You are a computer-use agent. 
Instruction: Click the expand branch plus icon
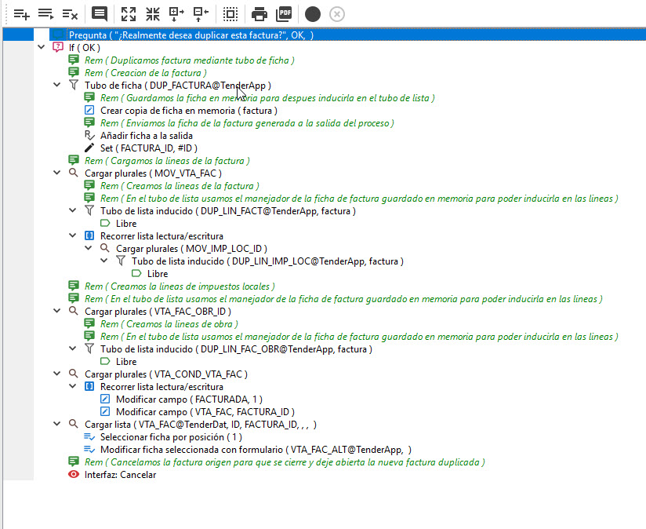pyautogui.click(x=176, y=14)
